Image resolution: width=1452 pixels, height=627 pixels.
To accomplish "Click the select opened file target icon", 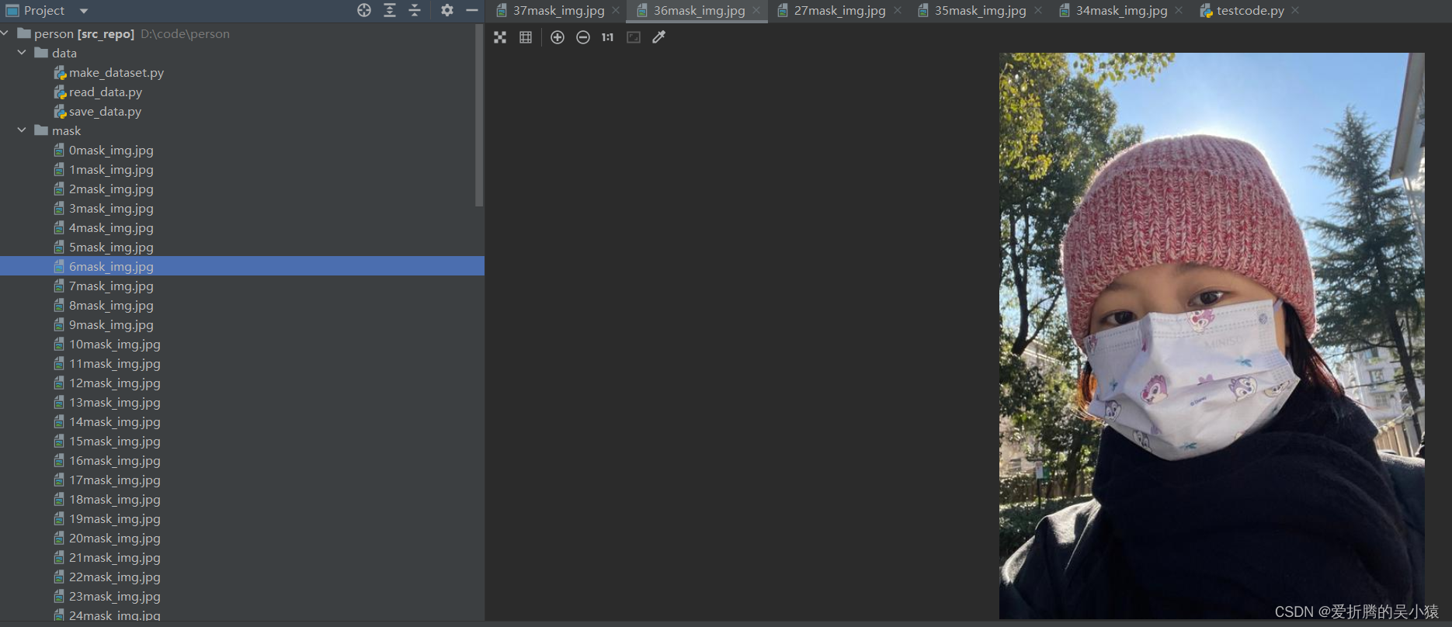I will (x=364, y=10).
